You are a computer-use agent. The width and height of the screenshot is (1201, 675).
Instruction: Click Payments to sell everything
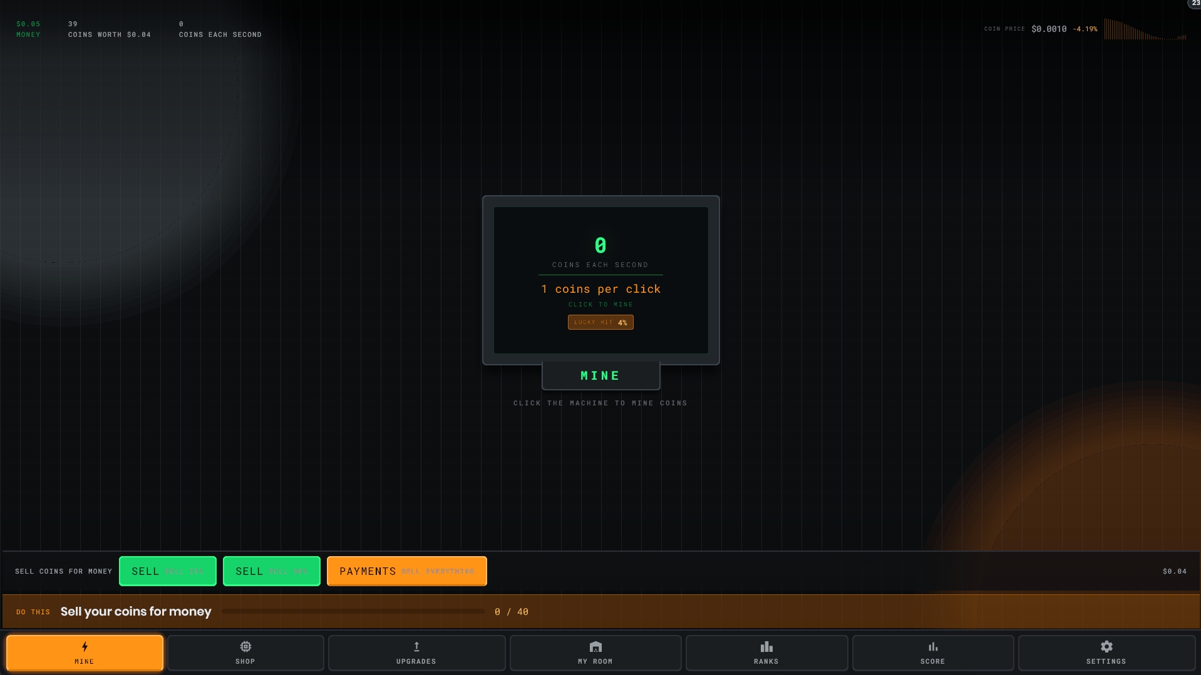pos(407,571)
